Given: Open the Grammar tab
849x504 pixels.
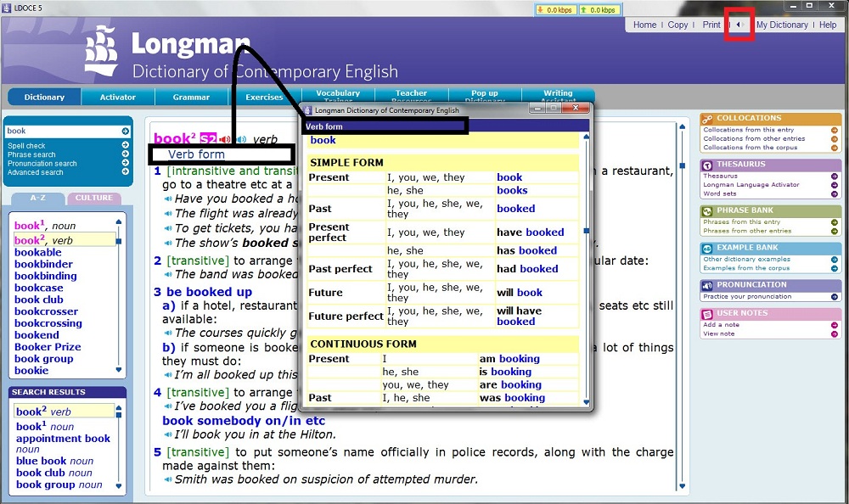Looking at the screenshot, I should tap(191, 98).
